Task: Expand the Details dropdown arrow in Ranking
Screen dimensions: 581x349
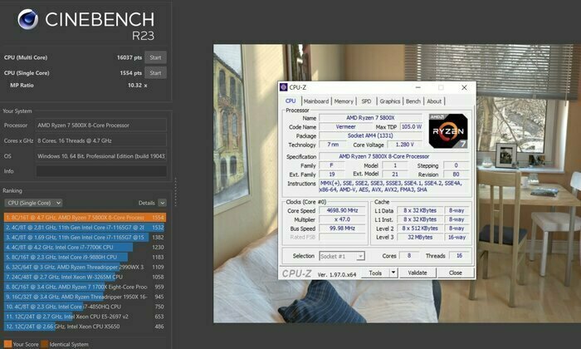Action: point(163,203)
